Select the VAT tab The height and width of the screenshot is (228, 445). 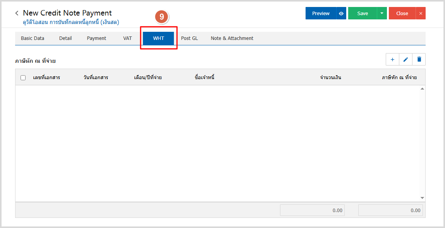pyautogui.click(x=127, y=38)
